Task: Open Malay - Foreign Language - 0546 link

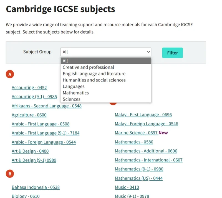Action: pyautogui.click(x=147, y=124)
